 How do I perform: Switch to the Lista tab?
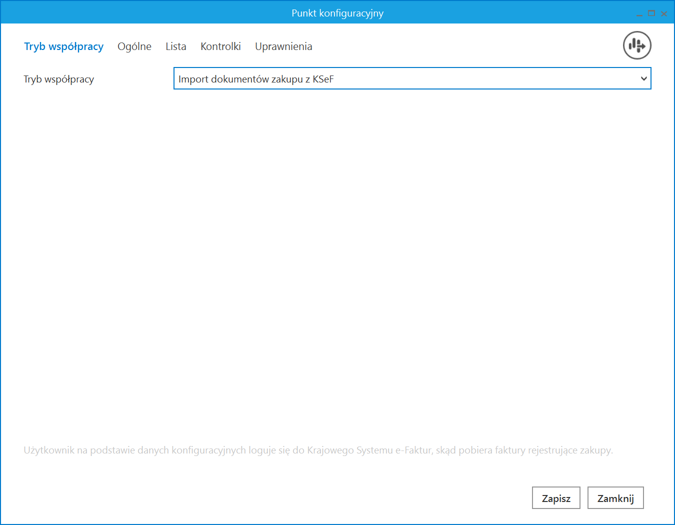point(176,46)
